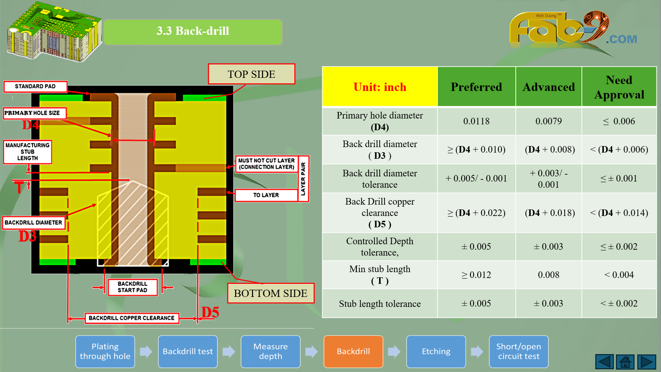Screen dimensions: 661x372
Task: Open the Measure depth step
Action: tap(270, 352)
